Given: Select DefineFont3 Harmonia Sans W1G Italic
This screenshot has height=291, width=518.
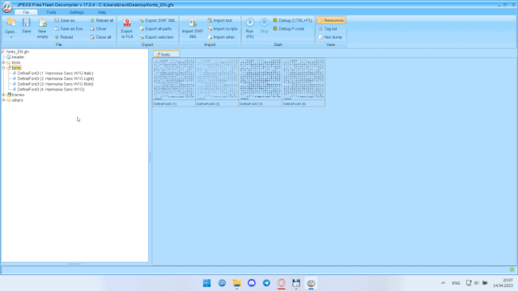Looking at the screenshot, I should point(55,74).
